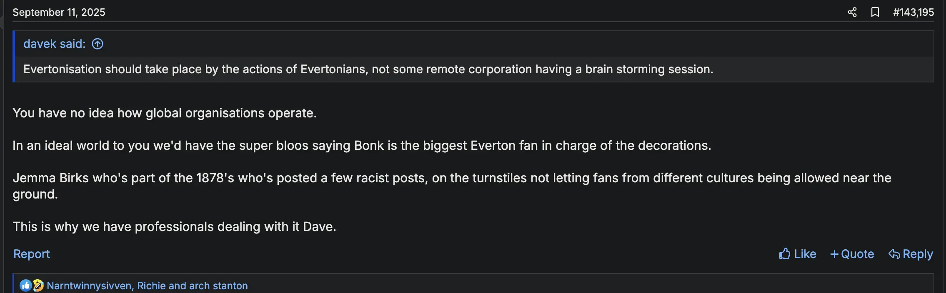The width and height of the screenshot is (946, 293).
Task: Click the paragraph mentioning Bonk and decorations
Action: point(362,145)
